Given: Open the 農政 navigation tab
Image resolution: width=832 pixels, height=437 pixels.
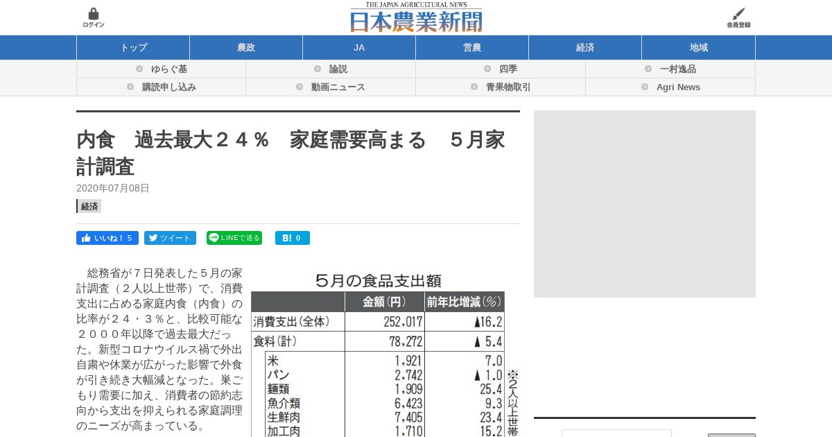Looking at the screenshot, I should point(246,47).
